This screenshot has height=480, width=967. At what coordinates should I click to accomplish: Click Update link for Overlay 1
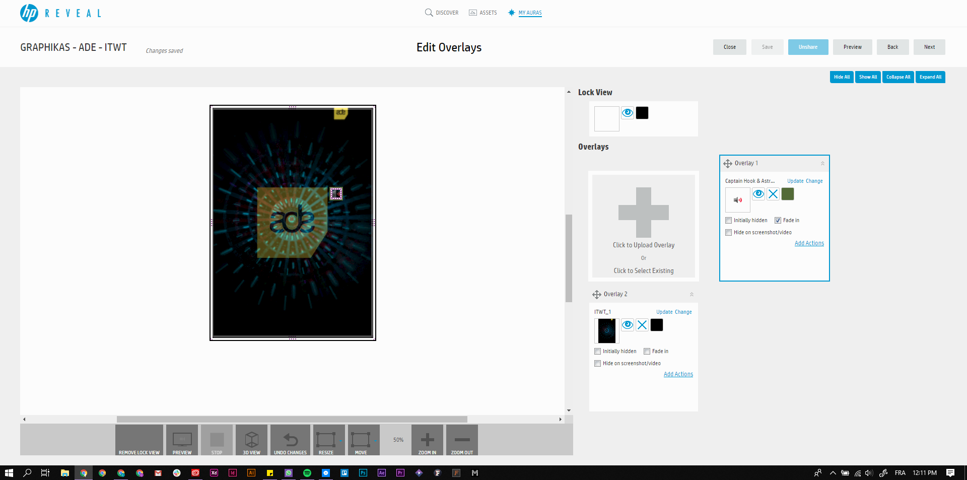[x=795, y=181]
